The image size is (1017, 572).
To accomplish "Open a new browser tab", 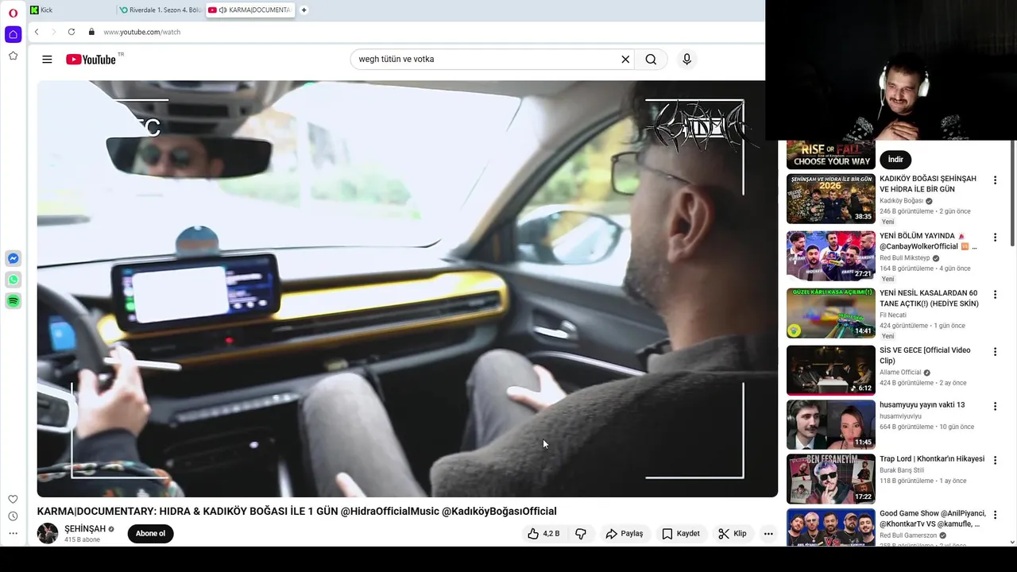I will point(304,10).
